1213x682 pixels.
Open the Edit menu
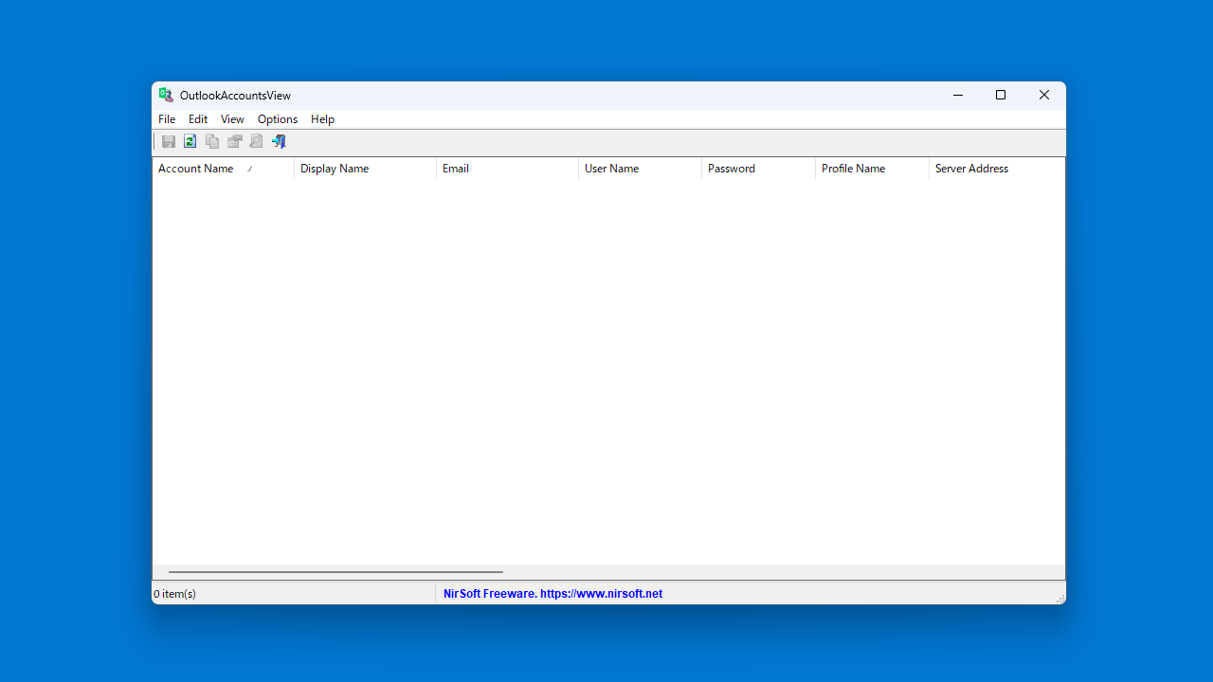tap(198, 119)
